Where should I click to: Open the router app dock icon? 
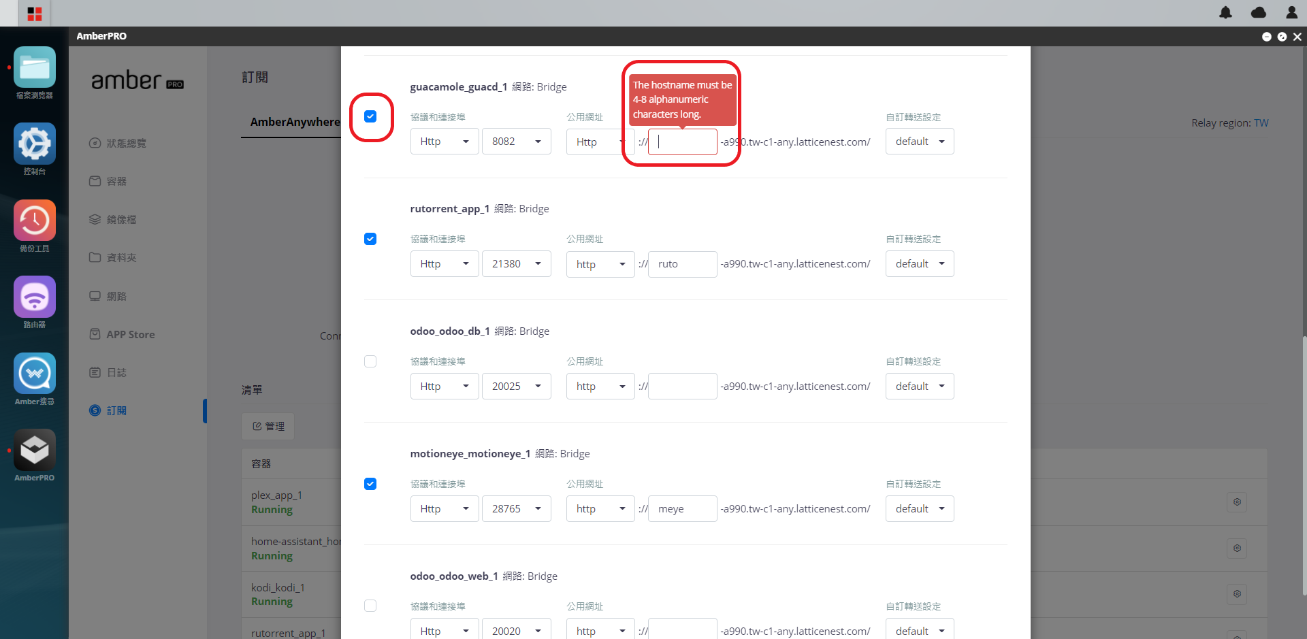(35, 297)
